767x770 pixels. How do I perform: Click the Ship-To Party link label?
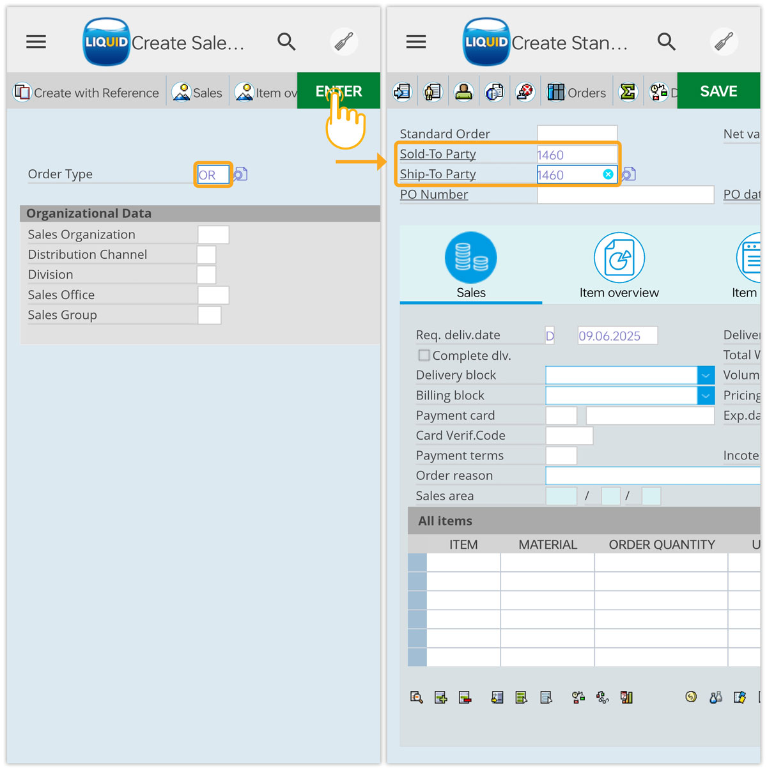tap(438, 174)
